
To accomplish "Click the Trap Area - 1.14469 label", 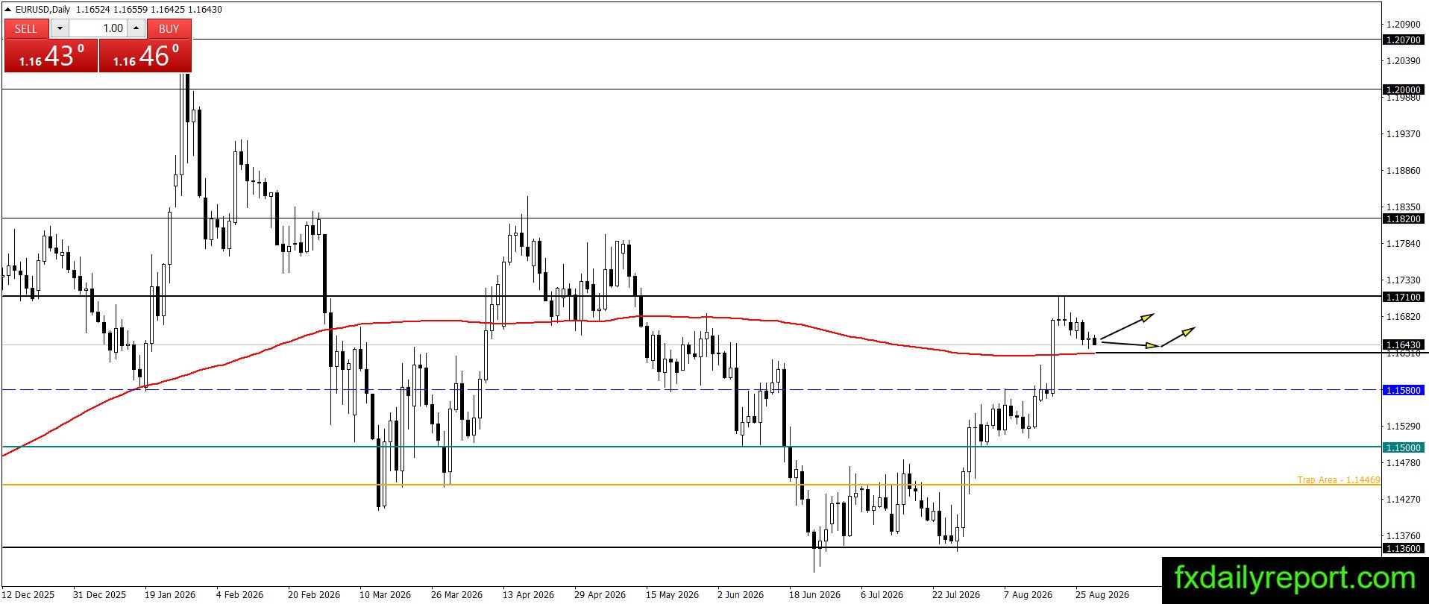I will (1339, 479).
